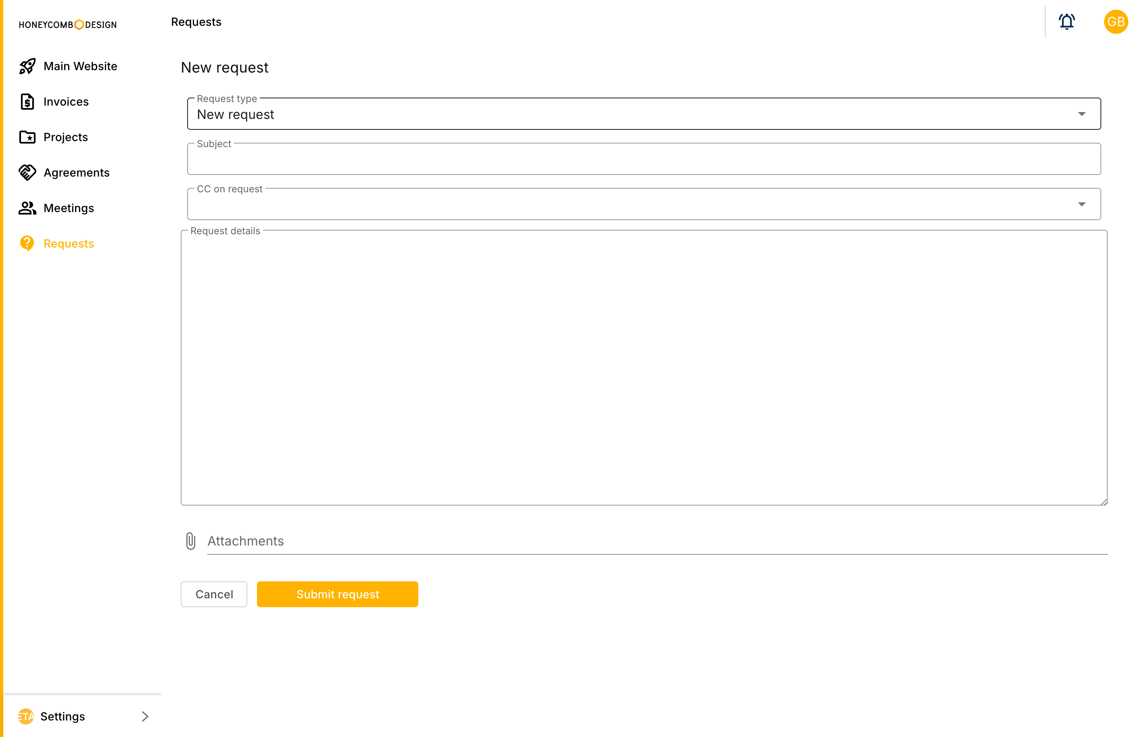The height and width of the screenshot is (737, 1140).
Task: Click the Requests question mark icon
Action: (x=27, y=243)
